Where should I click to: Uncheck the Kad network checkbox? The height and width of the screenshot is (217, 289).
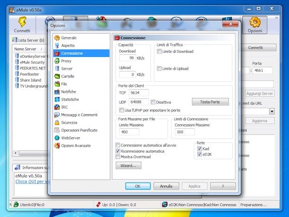(199, 149)
